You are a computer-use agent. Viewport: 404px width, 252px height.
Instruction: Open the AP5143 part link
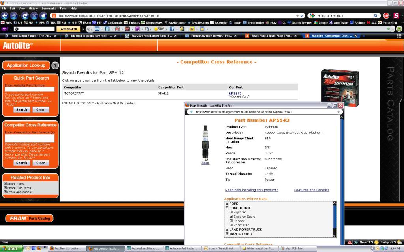(235, 93)
